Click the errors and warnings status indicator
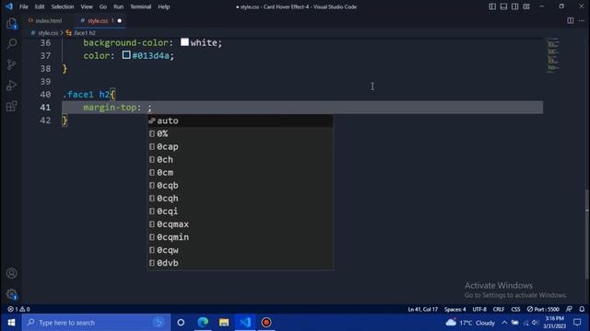The width and height of the screenshot is (590, 331). 18,309
